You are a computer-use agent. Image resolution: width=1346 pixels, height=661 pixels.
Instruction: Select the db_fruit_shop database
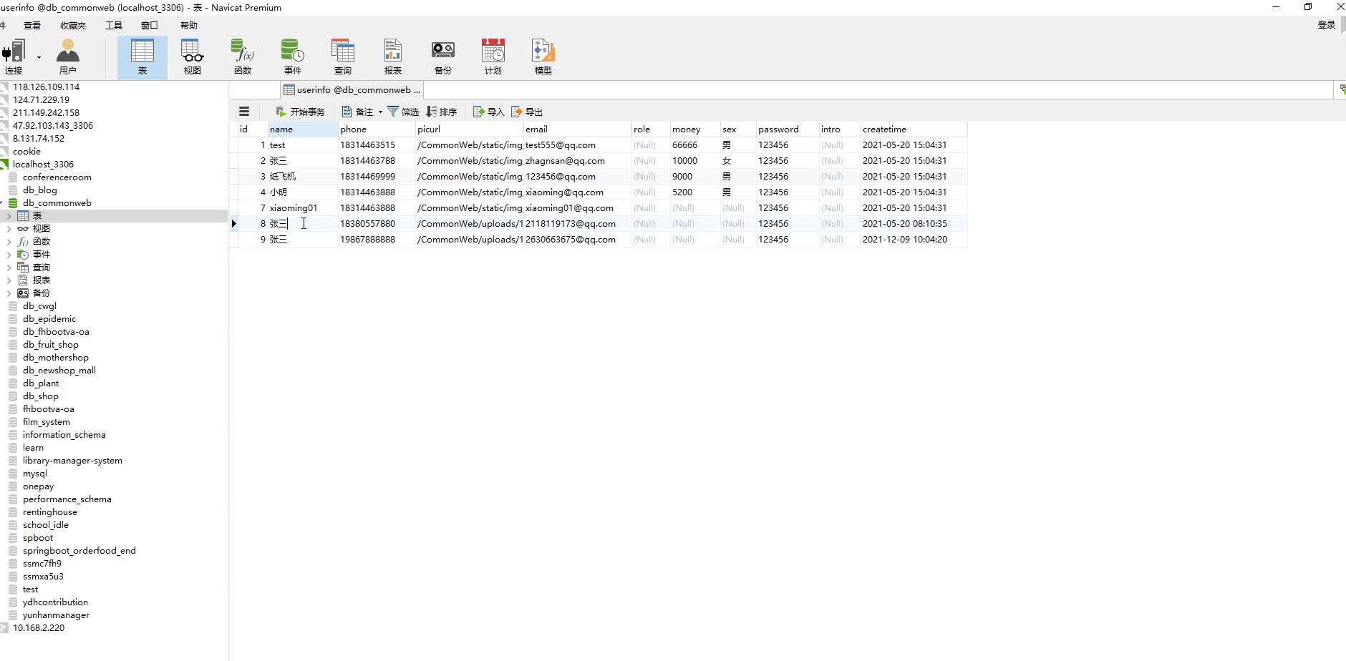point(50,345)
